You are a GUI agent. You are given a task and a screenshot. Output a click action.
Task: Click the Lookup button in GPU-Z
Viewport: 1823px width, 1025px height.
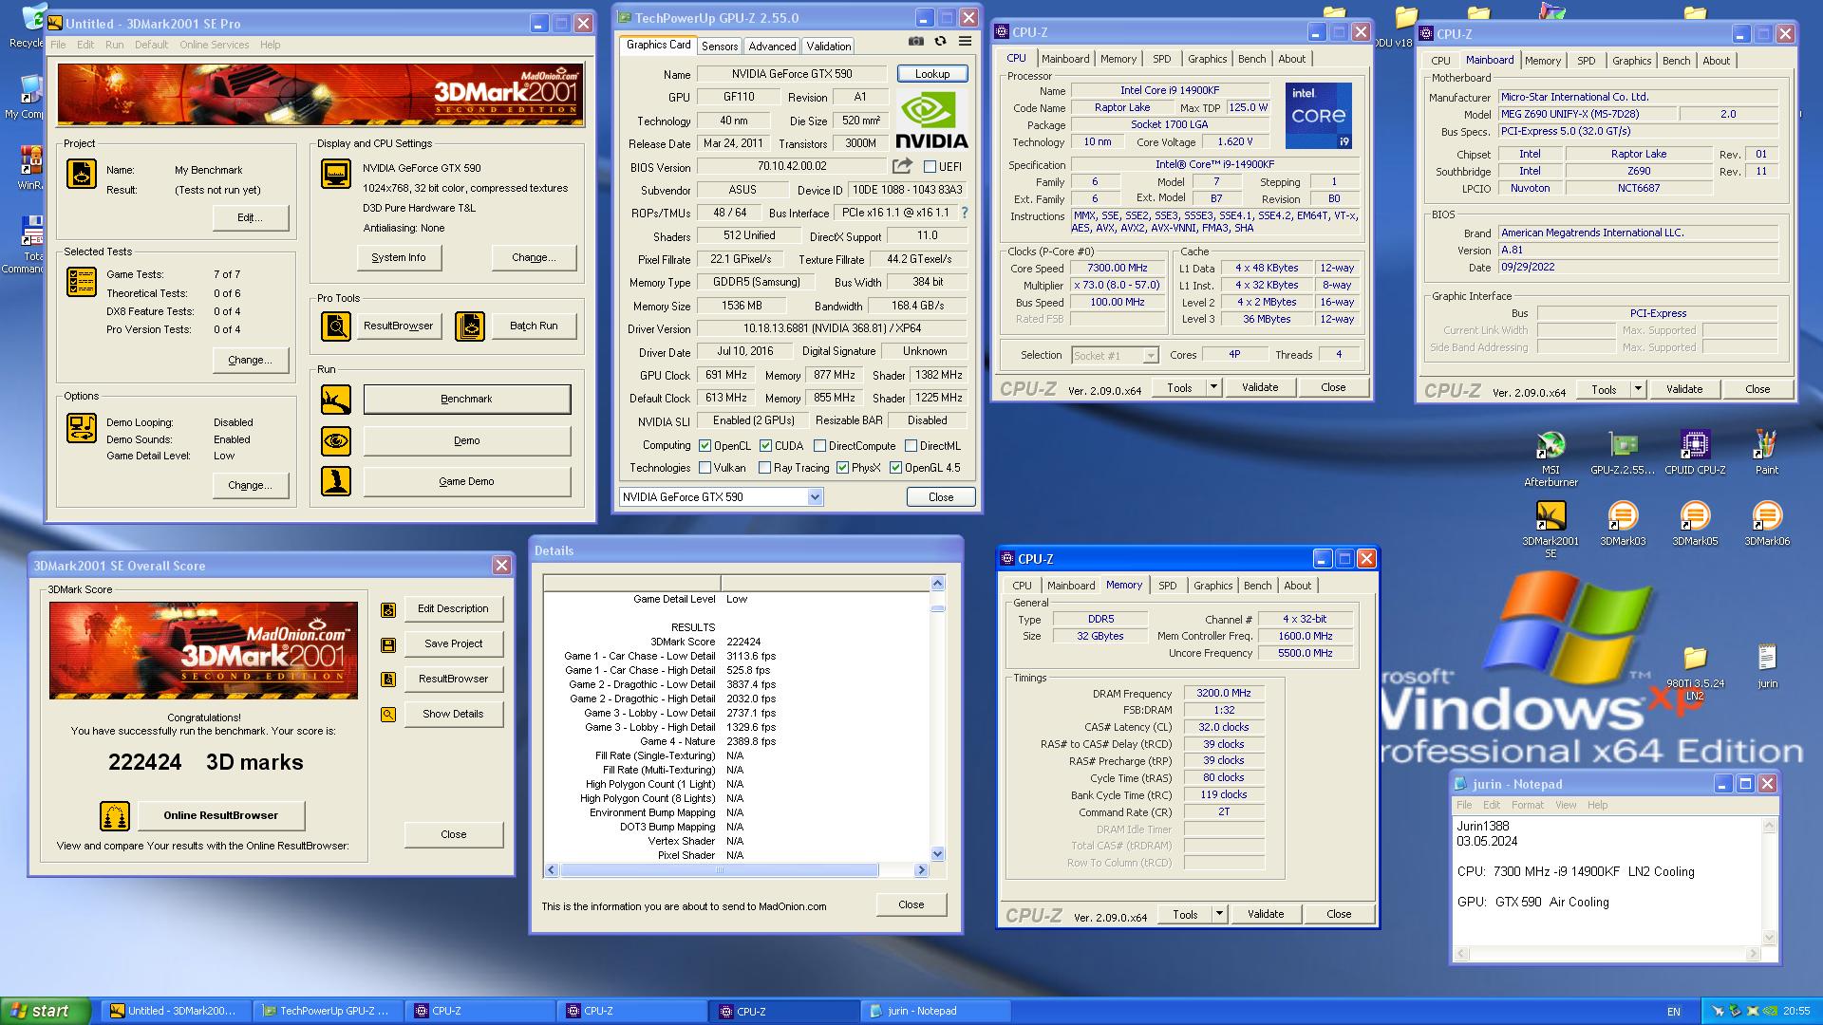click(932, 74)
